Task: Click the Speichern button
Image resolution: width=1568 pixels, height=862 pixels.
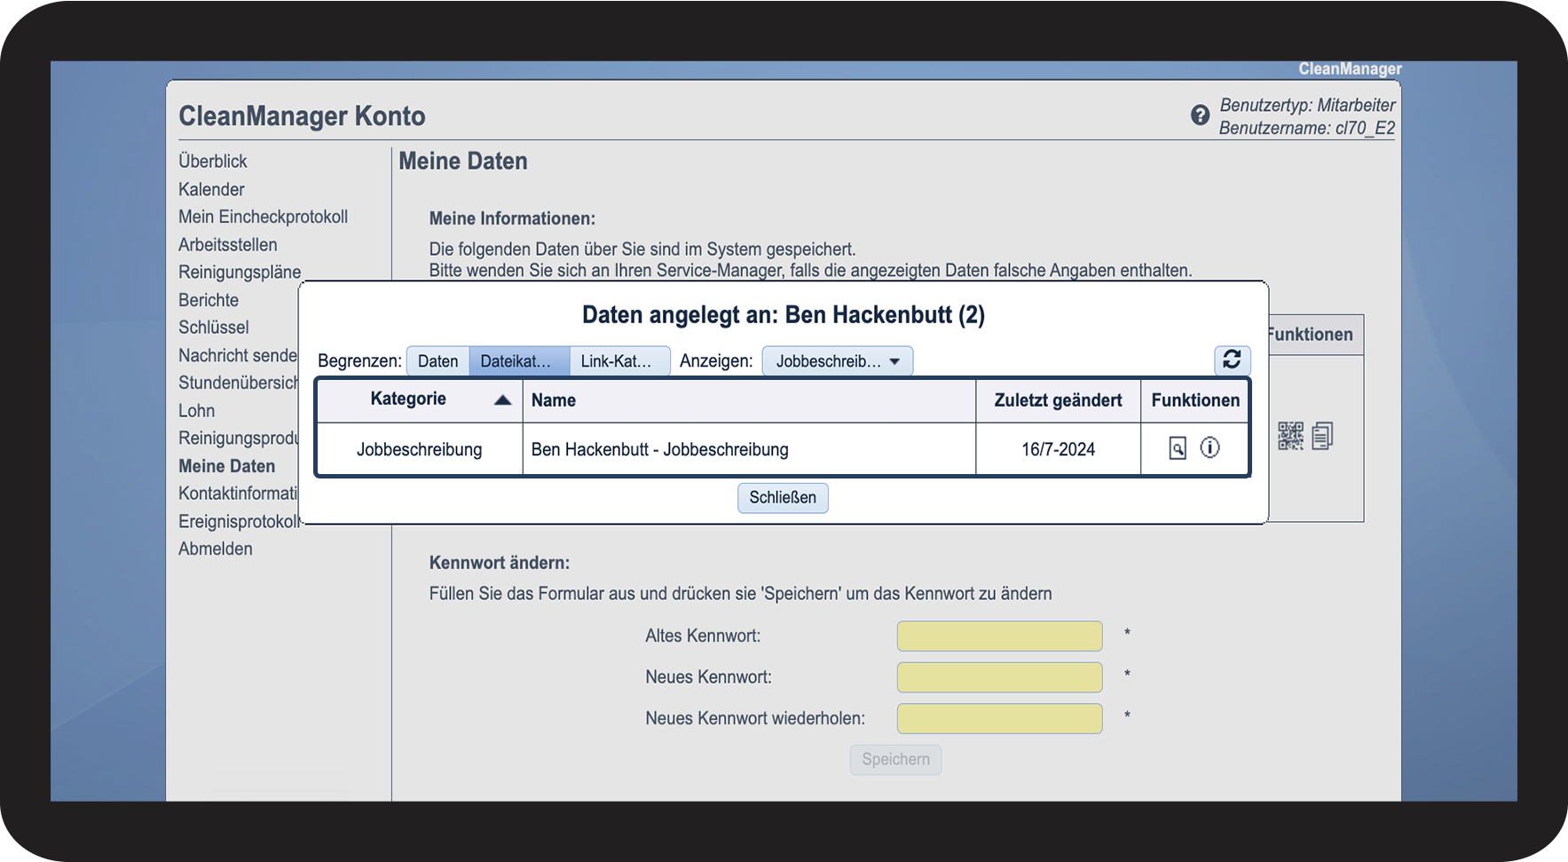Action: coord(895,760)
